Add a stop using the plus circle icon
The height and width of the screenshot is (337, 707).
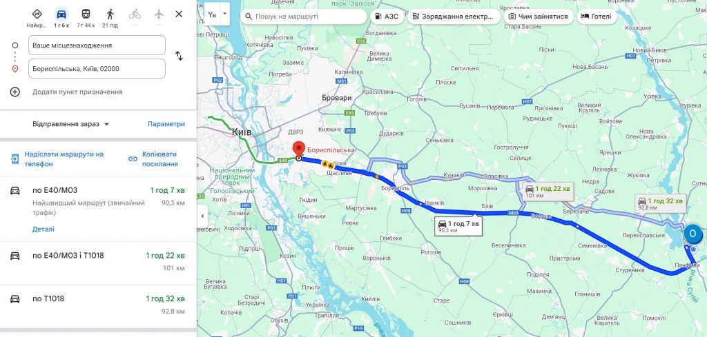point(15,92)
